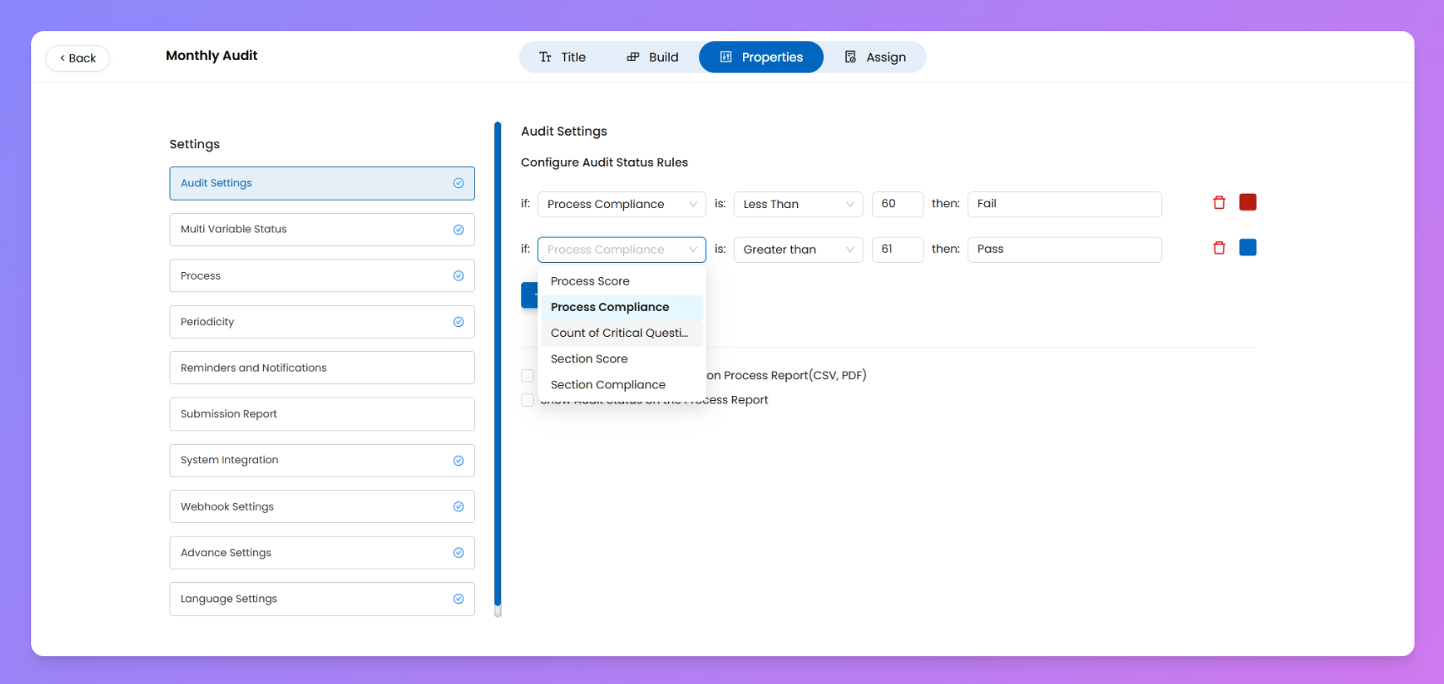Open the Reminders and Notifications settings
This screenshot has height=684, width=1444.
point(321,368)
